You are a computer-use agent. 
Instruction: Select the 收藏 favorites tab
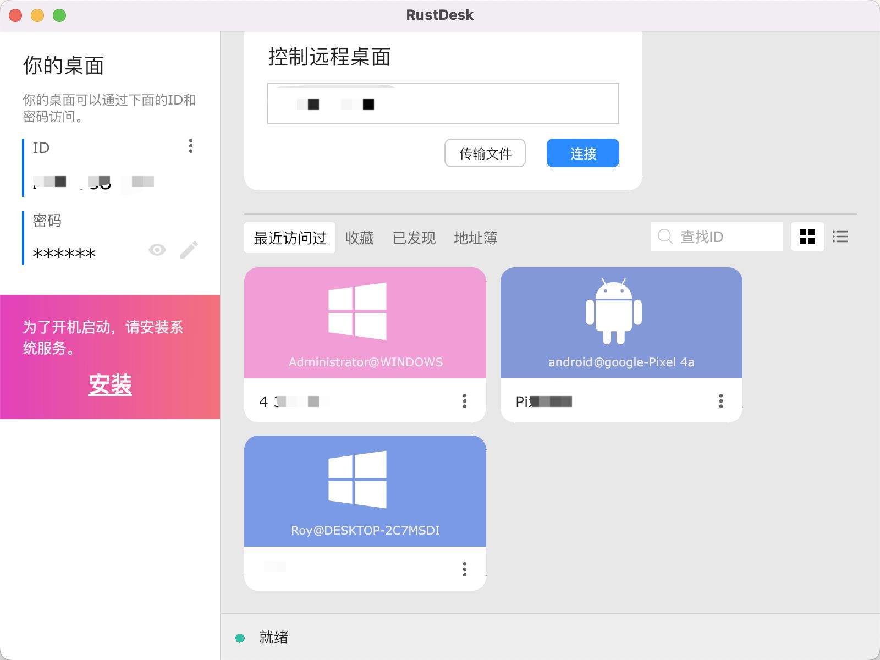coord(359,238)
